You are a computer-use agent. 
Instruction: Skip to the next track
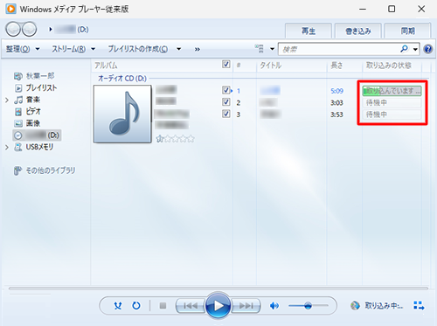246,306
